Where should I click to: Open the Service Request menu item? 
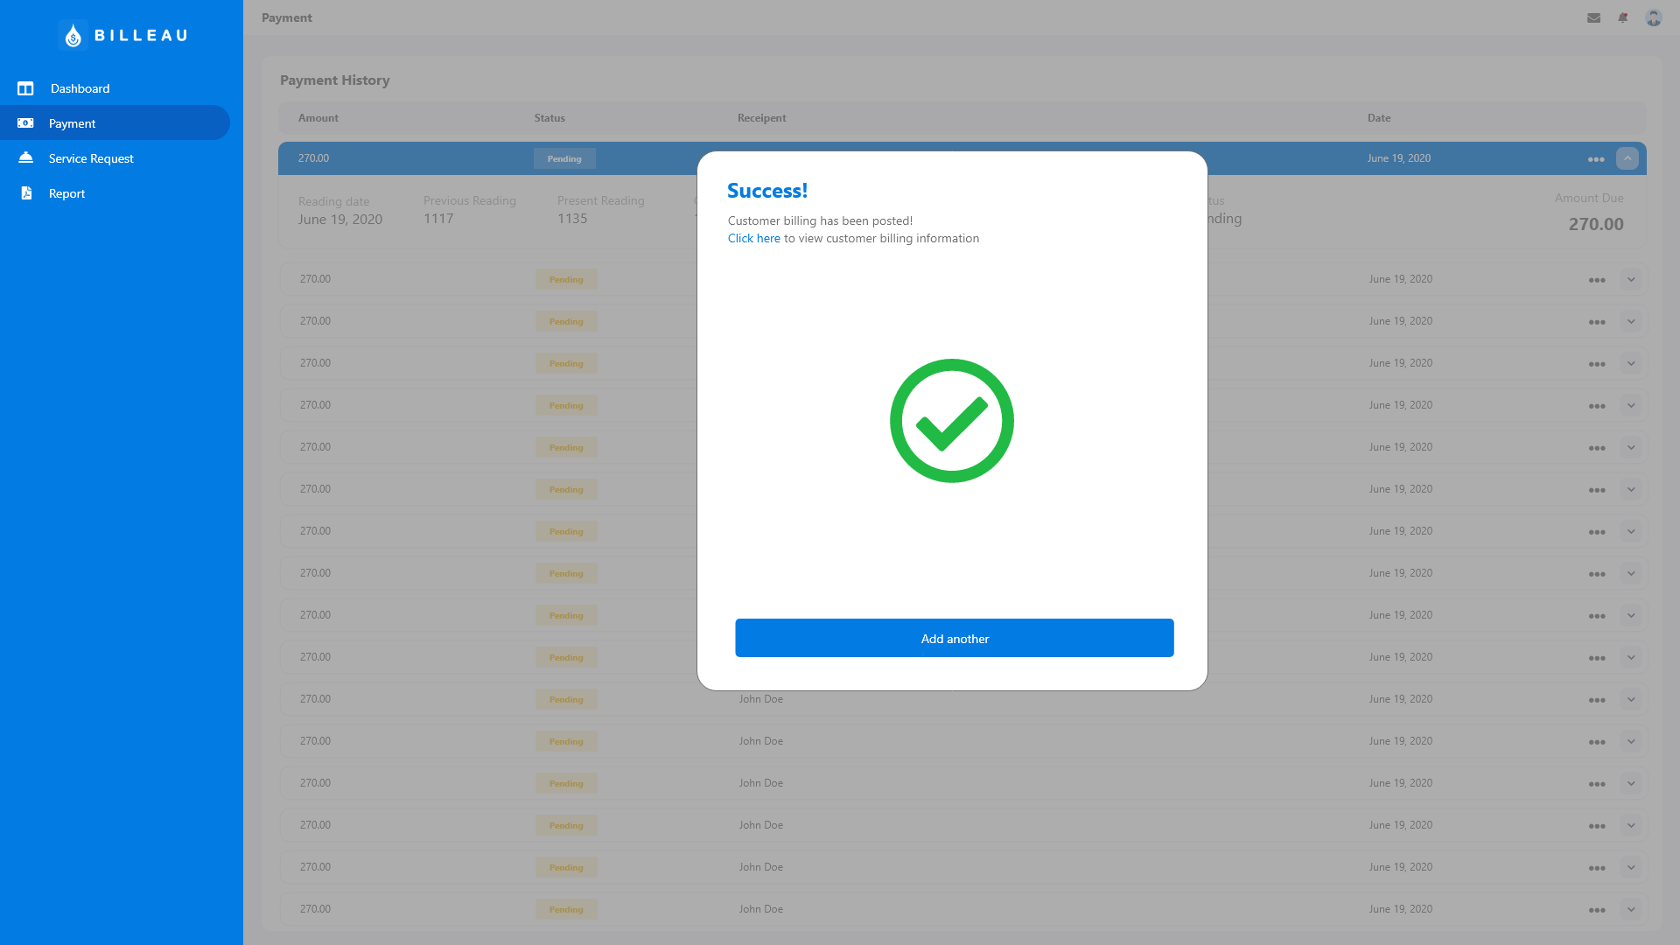pos(91,158)
